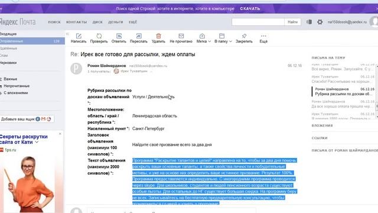This screenshot has height=213, width=378.
Task: Pin message with Закрепить icon
Action: [244, 36]
